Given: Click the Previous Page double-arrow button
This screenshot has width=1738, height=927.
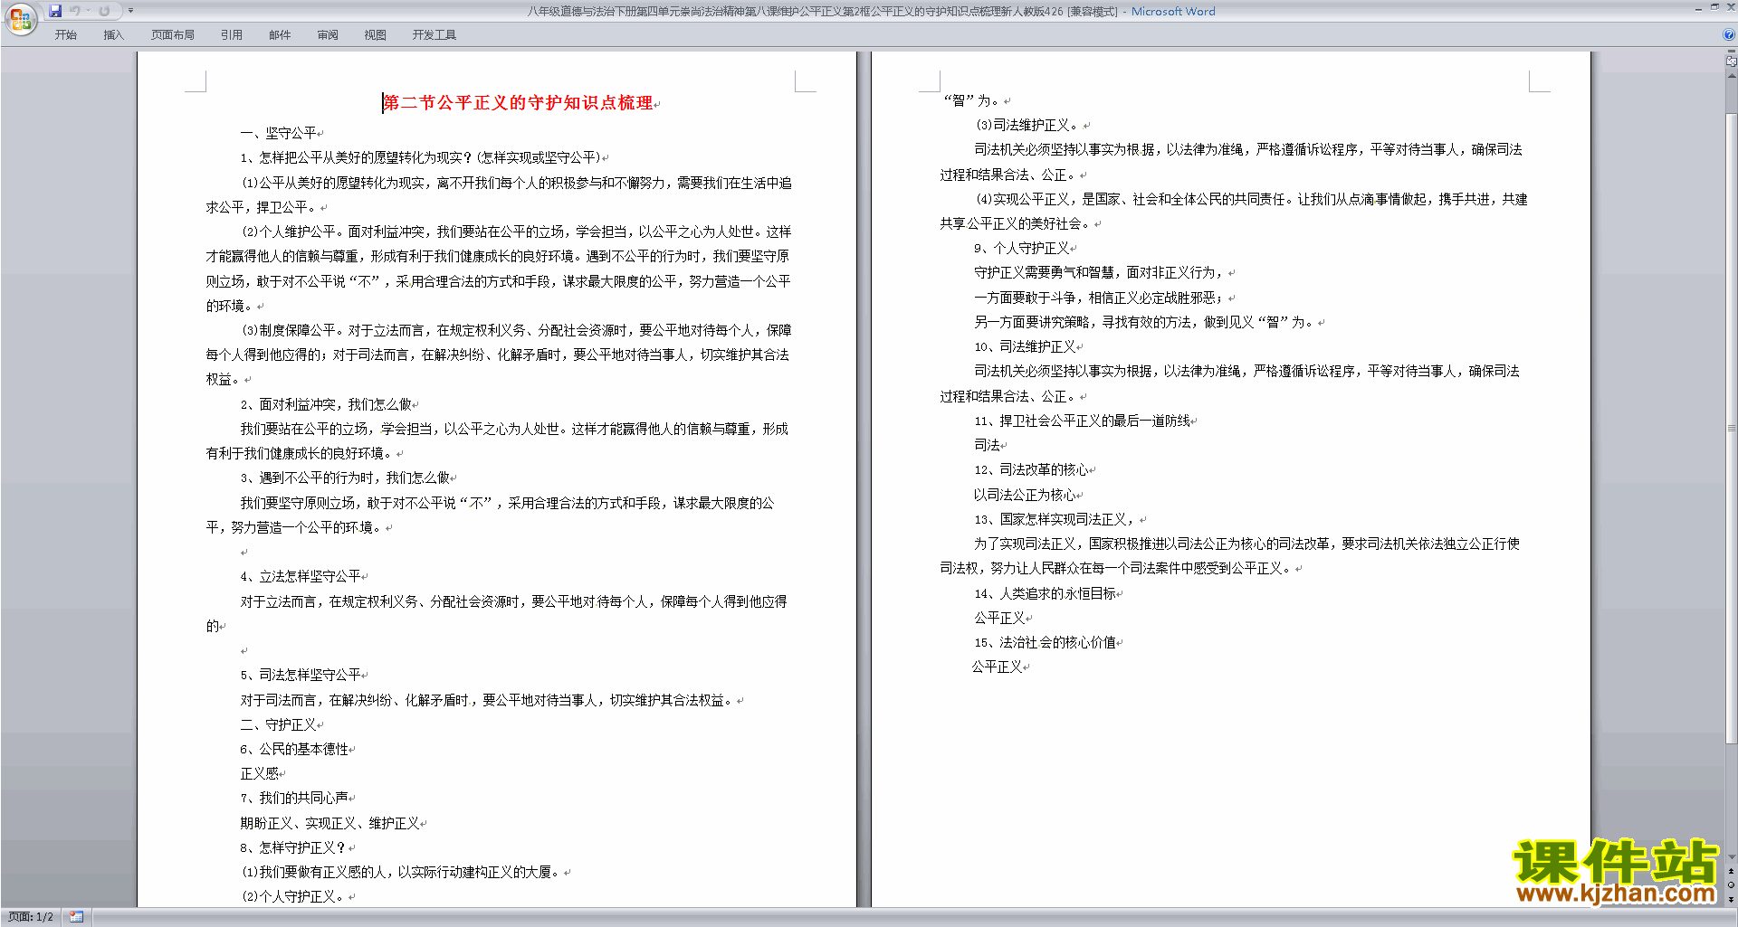Looking at the screenshot, I should click(1732, 872).
